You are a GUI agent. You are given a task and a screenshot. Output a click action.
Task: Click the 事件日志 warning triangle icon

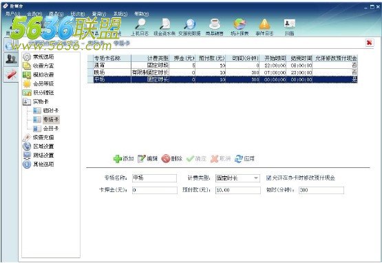pyautogui.click(x=264, y=24)
